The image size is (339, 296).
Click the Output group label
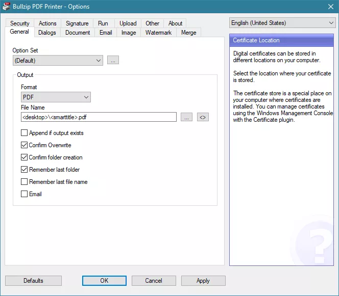pos(25,75)
